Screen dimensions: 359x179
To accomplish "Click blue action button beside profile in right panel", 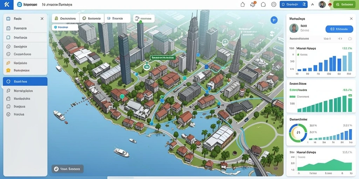I will point(339,29).
